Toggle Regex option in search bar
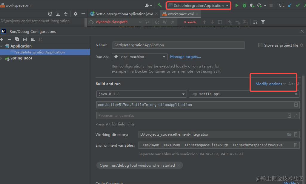This screenshot has width=306, height=184. pyautogui.click(x=173, y=22)
